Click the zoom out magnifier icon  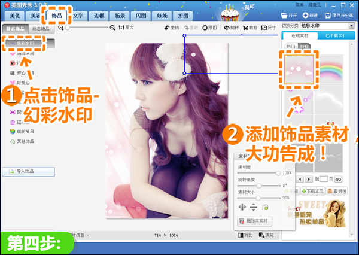pos(60,28)
